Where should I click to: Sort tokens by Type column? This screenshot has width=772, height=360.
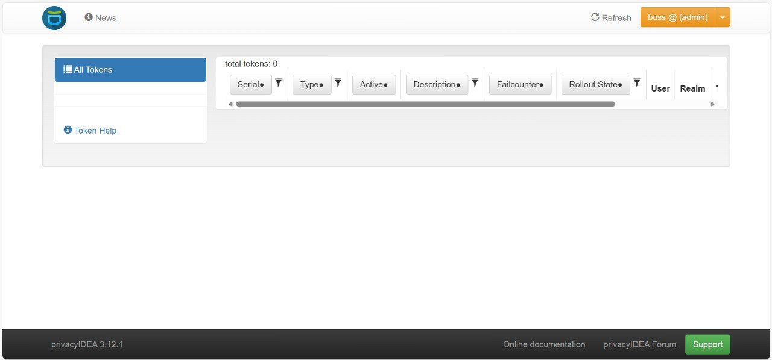click(312, 85)
